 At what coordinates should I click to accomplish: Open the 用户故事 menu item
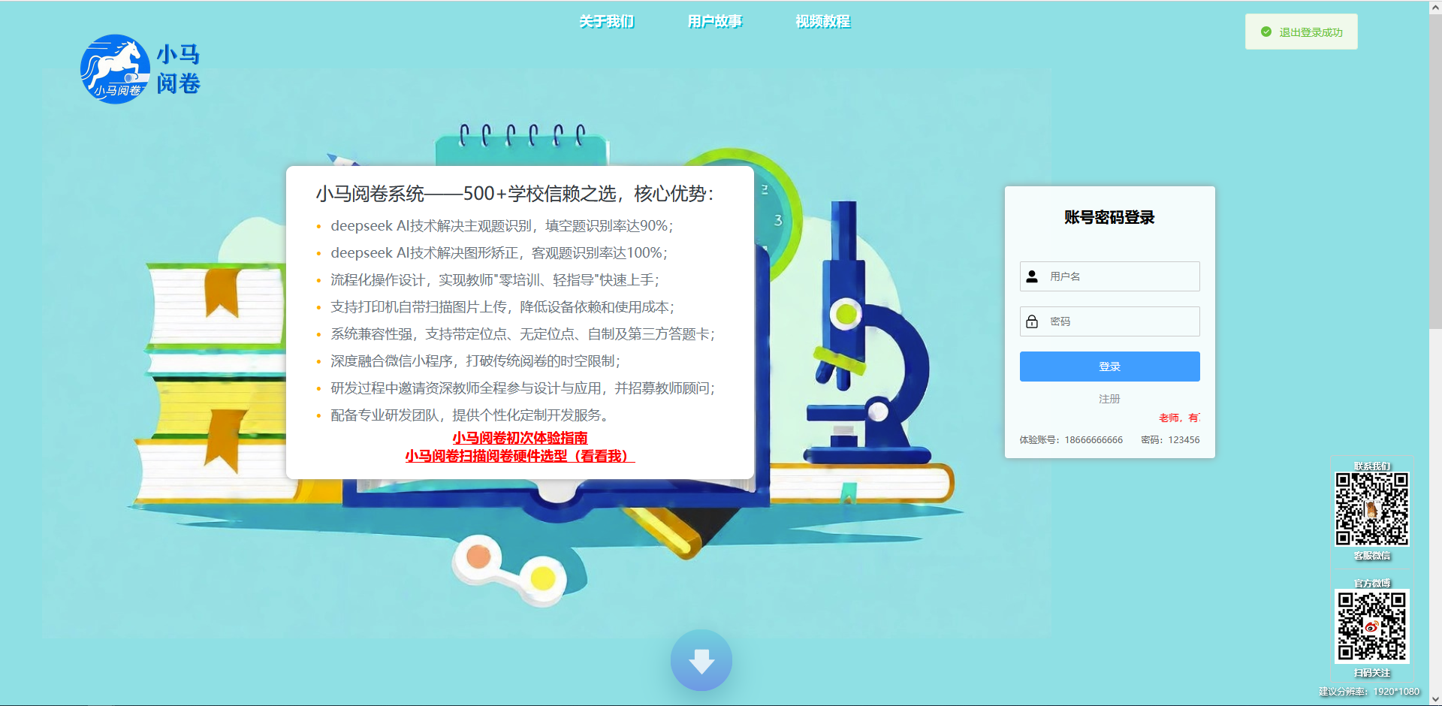pyautogui.click(x=715, y=22)
